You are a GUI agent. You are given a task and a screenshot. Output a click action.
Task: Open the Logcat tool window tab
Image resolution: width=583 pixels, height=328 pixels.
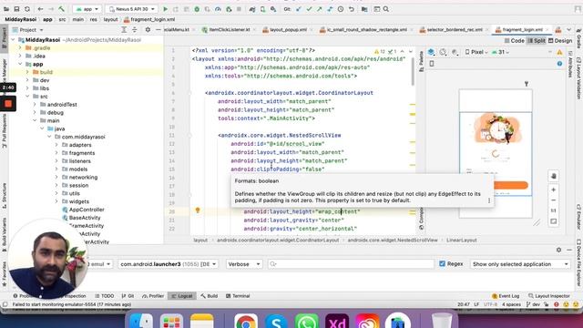(182, 296)
